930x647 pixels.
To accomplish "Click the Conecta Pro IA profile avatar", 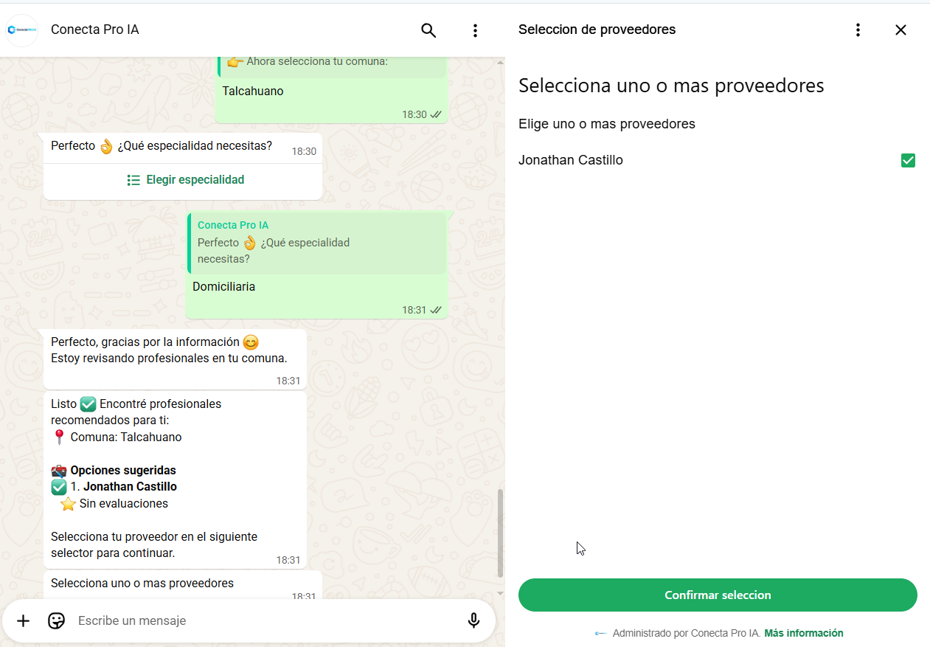I will tap(22, 30).
